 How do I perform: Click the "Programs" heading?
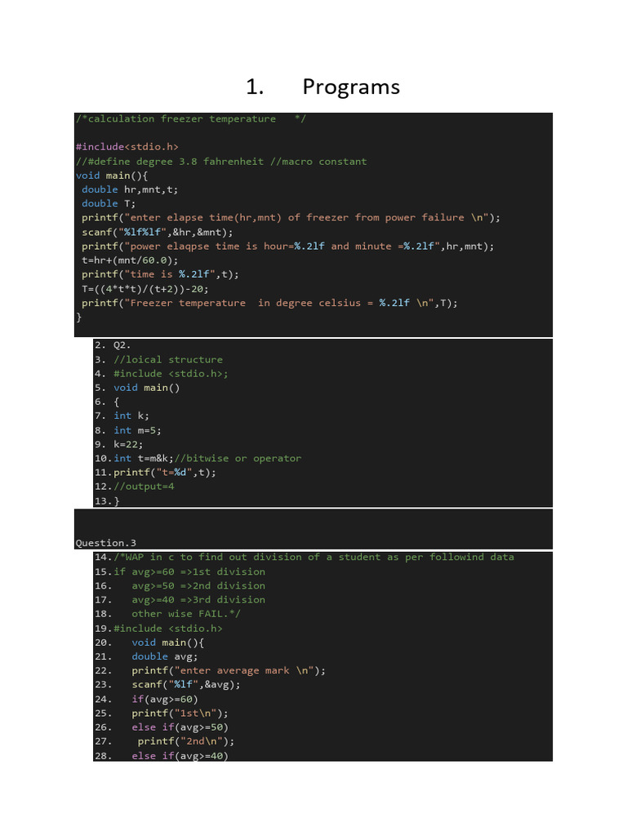pos(350,87)
